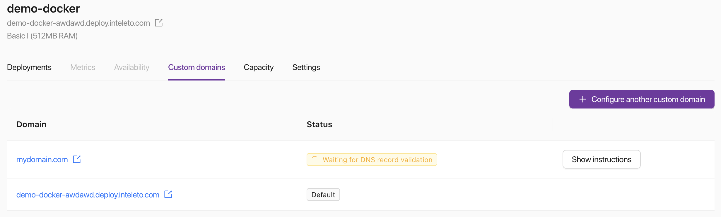Select the Availability tab
This screenshot has width=721, height=217.
point(132,67)
